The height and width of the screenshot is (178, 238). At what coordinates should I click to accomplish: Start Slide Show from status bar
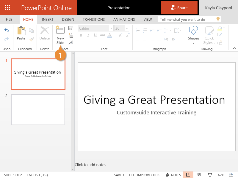pos(210,175)
